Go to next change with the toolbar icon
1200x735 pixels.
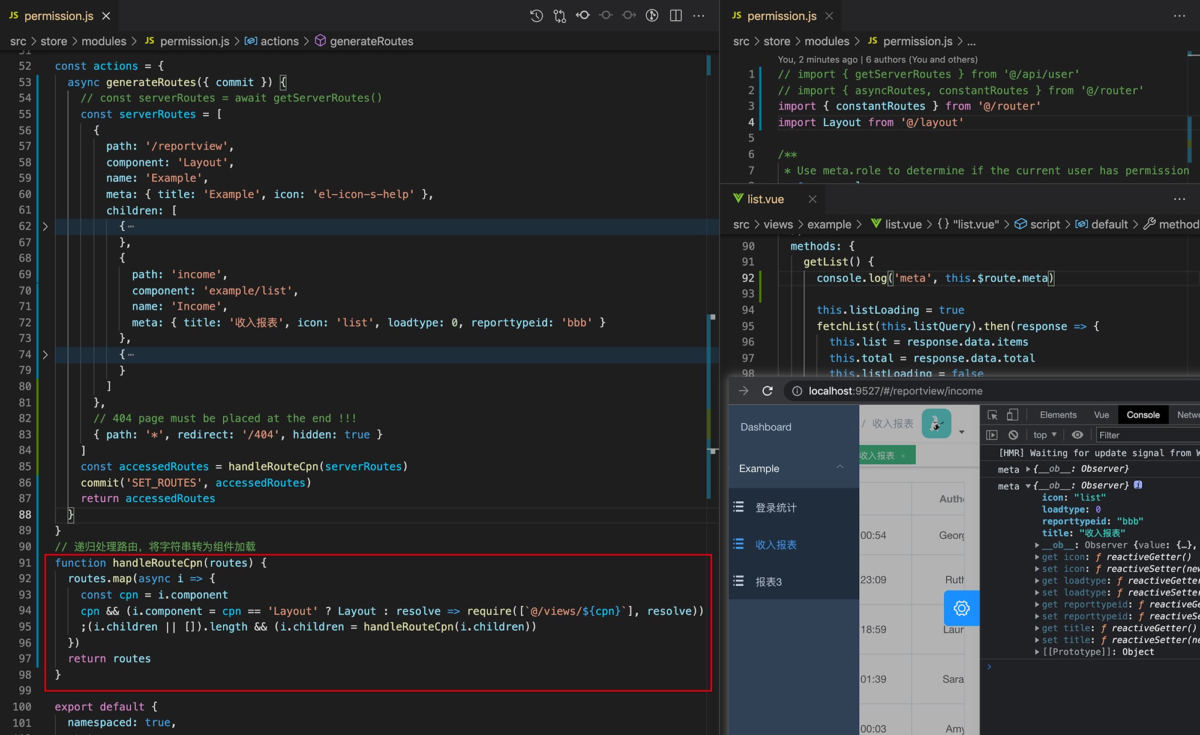(x=629, y=16)
